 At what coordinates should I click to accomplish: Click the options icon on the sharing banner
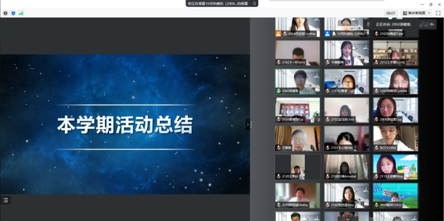pyautogui.click(x=254, y=3)
